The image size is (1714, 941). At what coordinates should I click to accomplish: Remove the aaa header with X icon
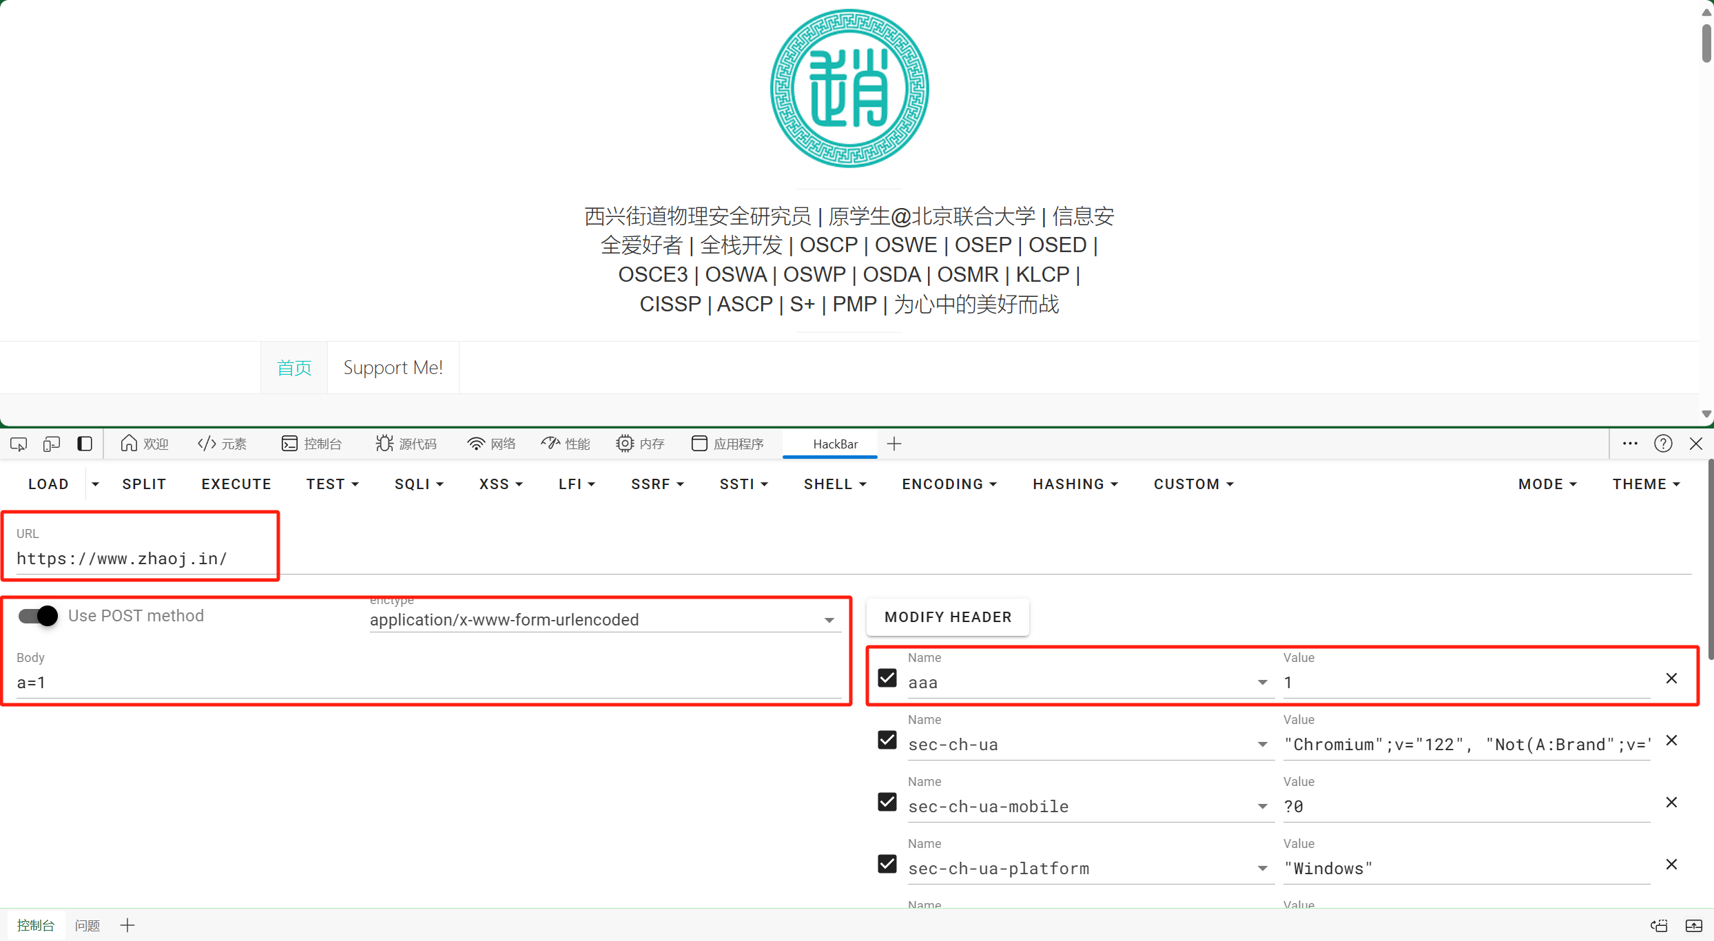tap(1671, 679)
